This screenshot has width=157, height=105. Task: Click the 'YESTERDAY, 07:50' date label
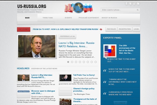point(67,36)
